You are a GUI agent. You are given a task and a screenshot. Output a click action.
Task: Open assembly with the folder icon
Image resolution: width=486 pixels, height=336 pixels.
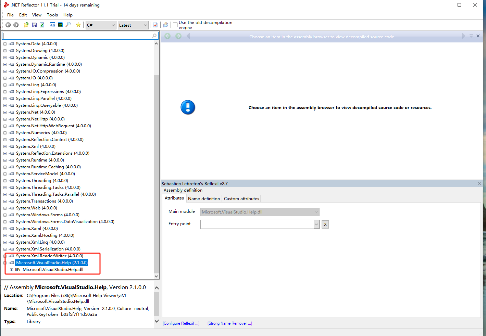pos(26,25)
